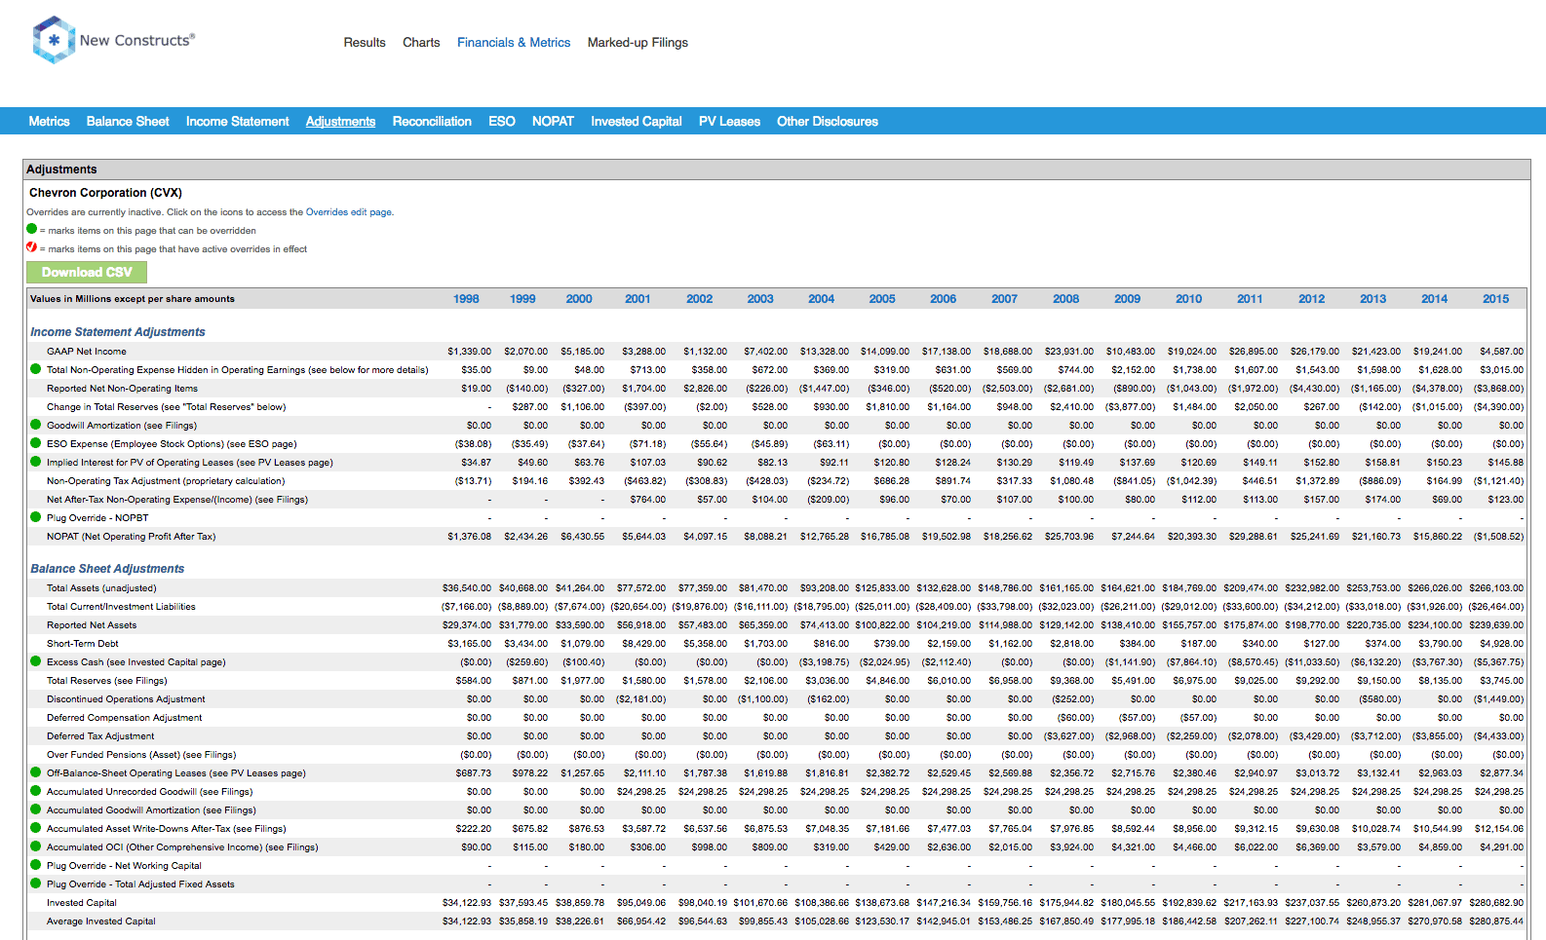
Task: Select the Total Assets (unadjusted) label
Action: 101,588
